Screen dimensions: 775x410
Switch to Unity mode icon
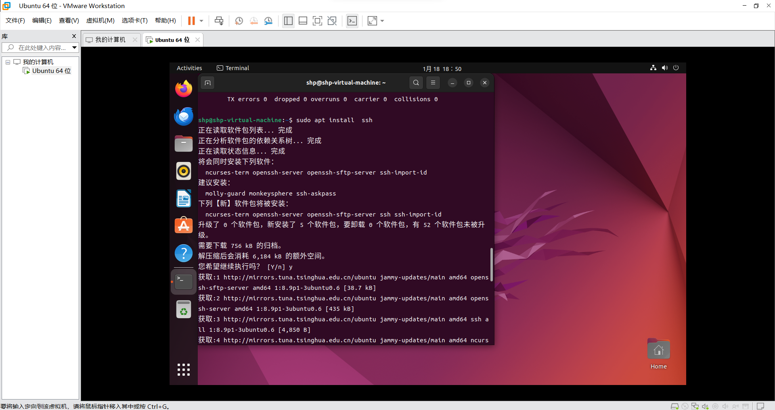[332, 21]
